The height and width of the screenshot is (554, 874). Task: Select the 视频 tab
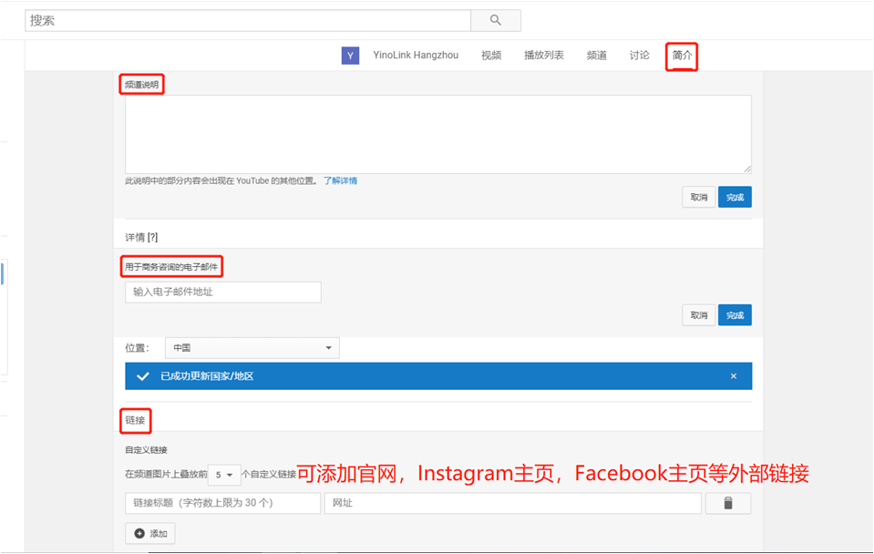click(x=491, y=56)
